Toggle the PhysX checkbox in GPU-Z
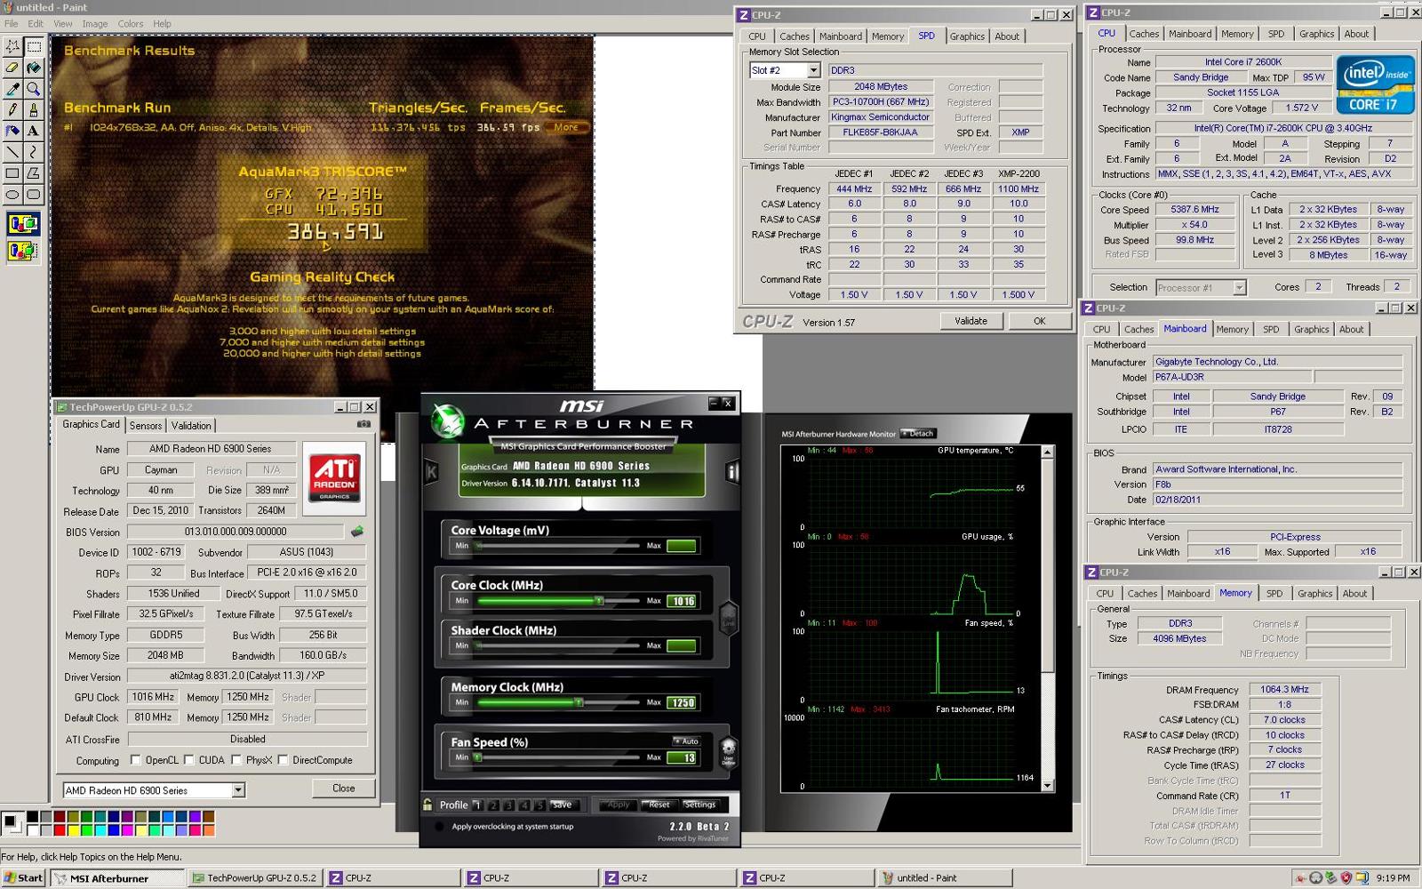Viewport: 1422px width, 889px height. 236,760
